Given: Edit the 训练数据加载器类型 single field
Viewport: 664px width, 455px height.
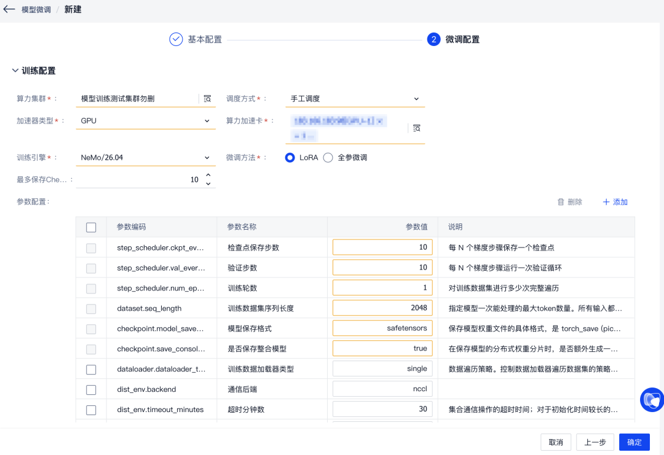Looking at the screenshot, I should [x=382, y=369].
